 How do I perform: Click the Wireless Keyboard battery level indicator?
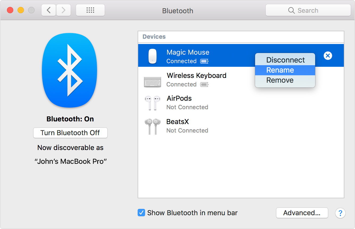pyautogui.click(x=204, y=84)
